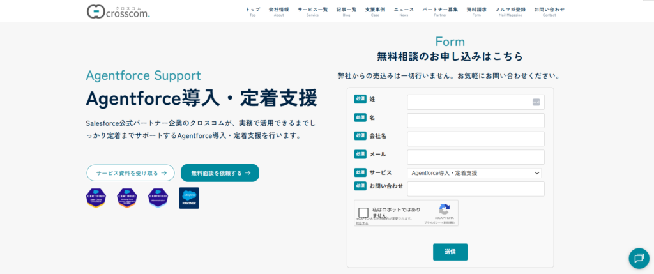Expand the サービス dropdown
The image size is (654, 274).
(x=475, y=172)
